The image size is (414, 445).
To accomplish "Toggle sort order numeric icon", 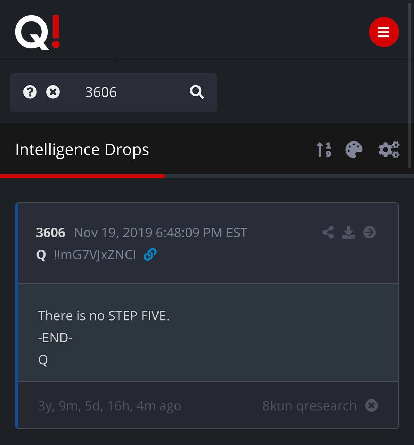I will tap(324, 150).
